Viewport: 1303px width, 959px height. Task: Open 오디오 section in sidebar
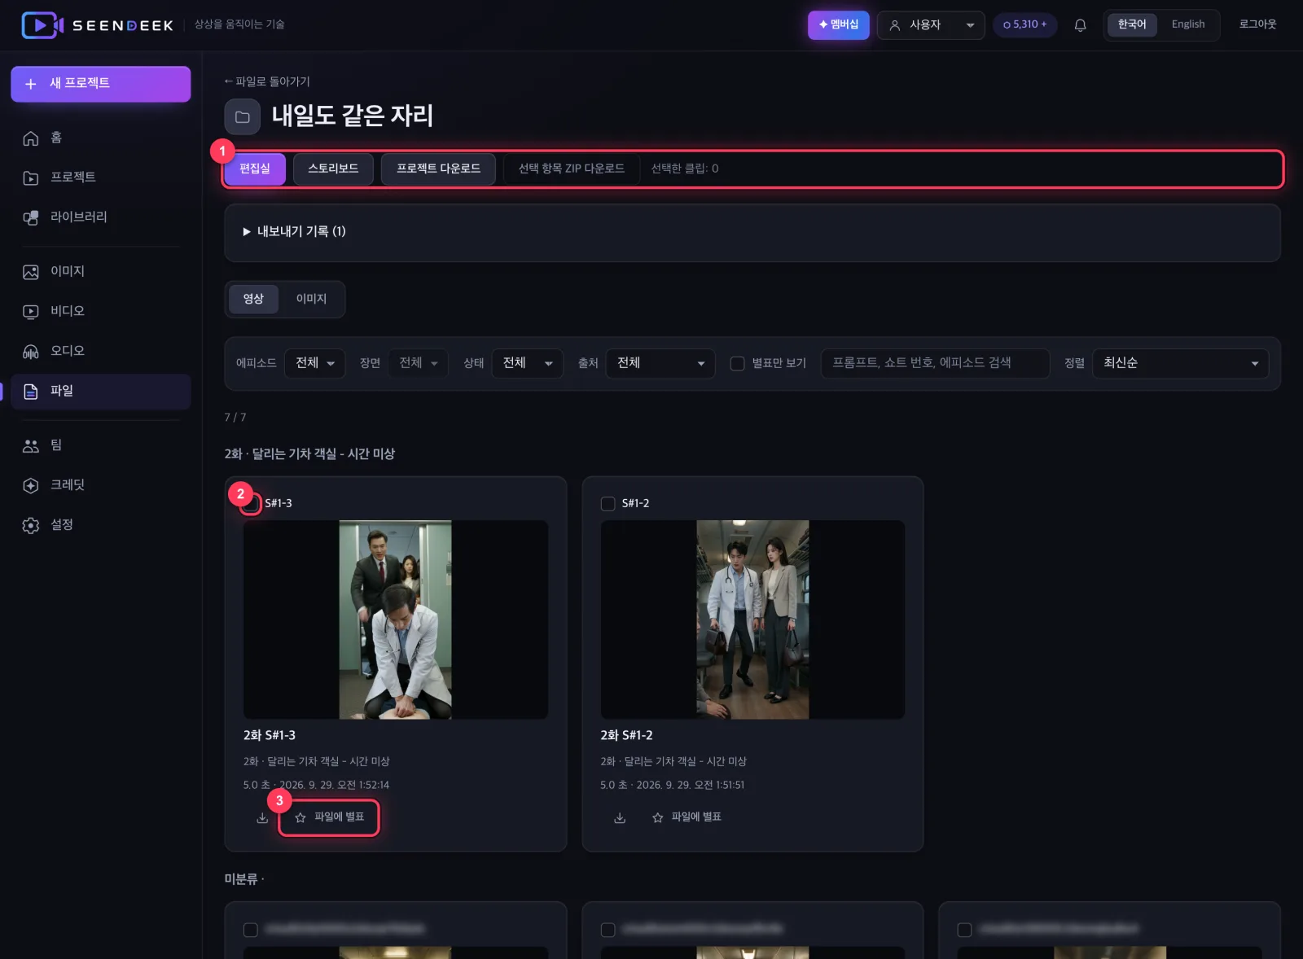click(101, 351)
